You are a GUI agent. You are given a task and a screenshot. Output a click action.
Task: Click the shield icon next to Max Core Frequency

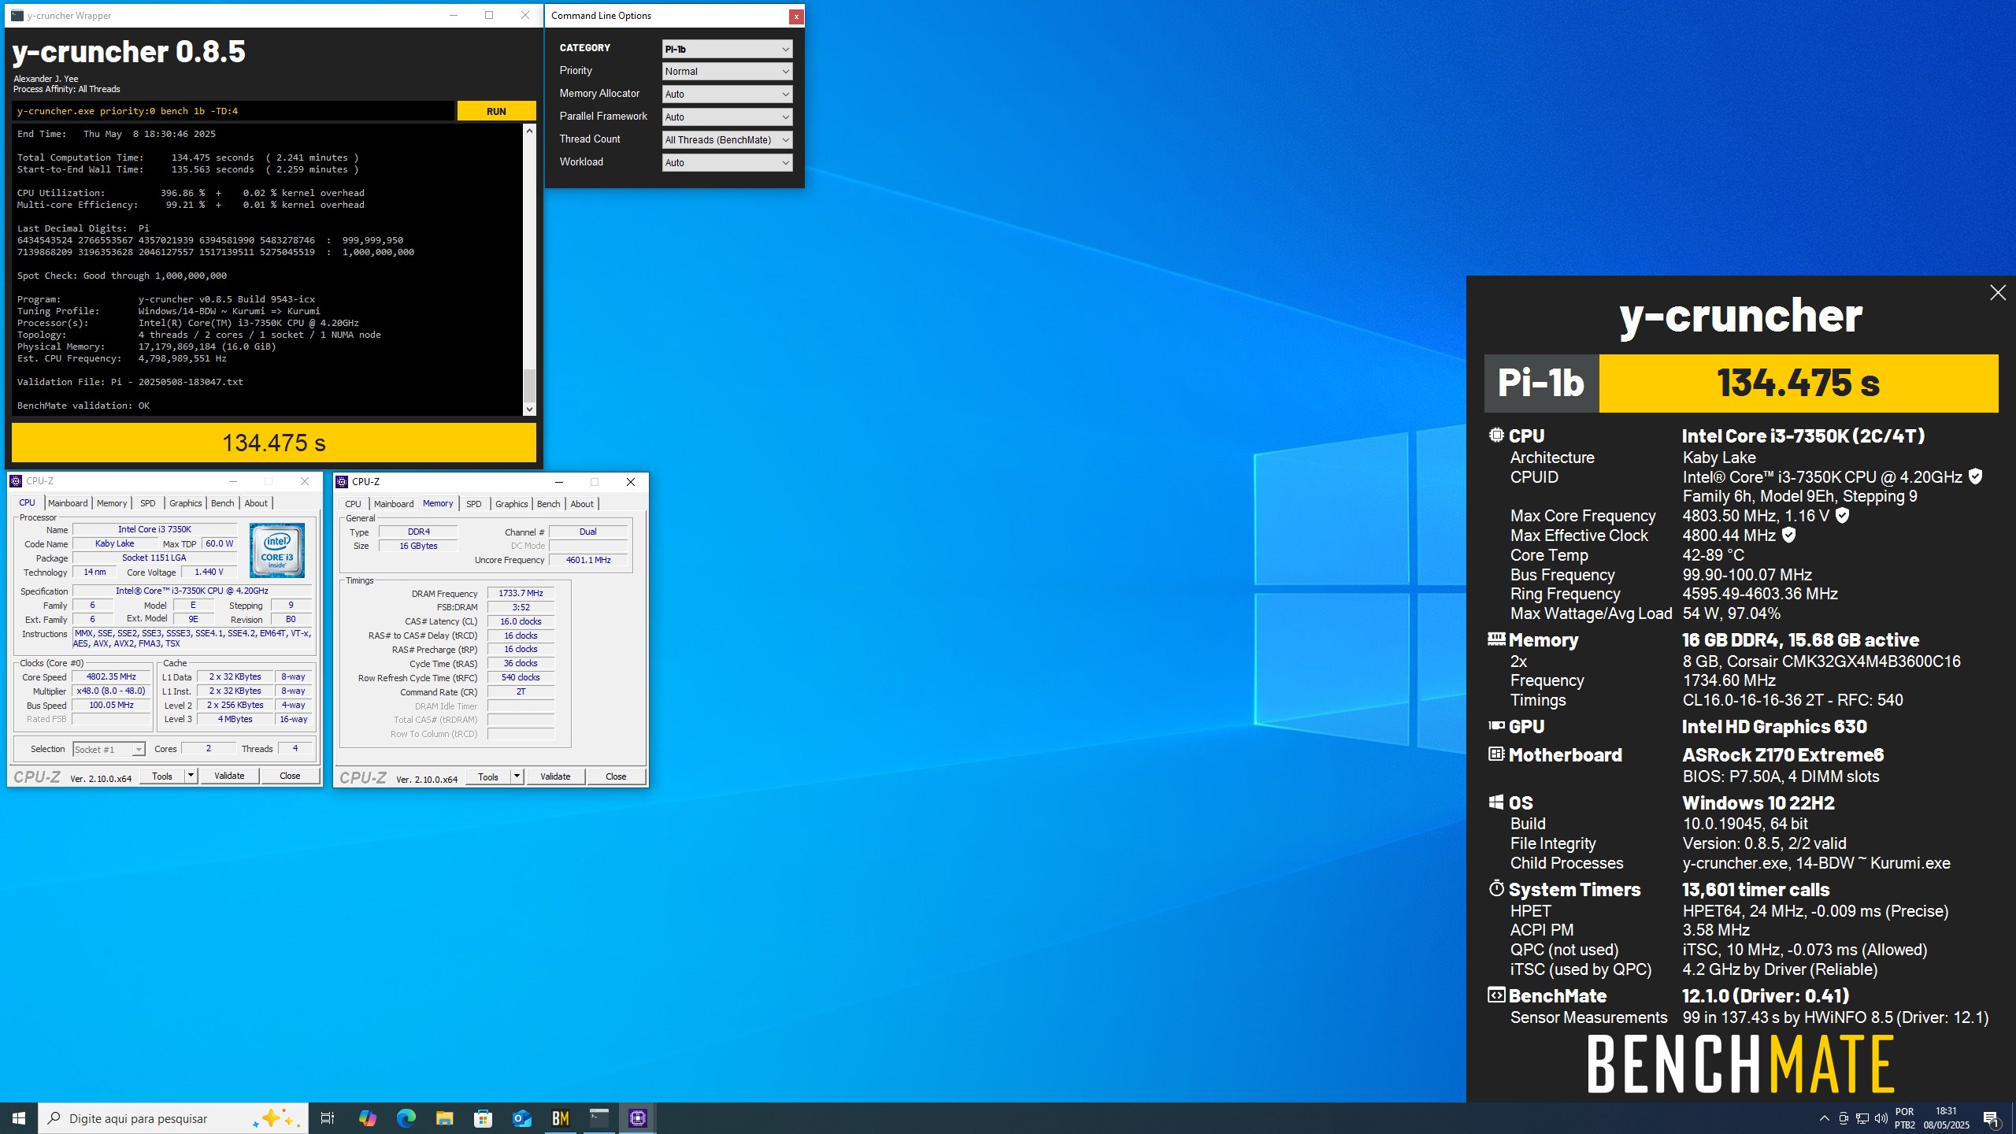[1842, 515]
